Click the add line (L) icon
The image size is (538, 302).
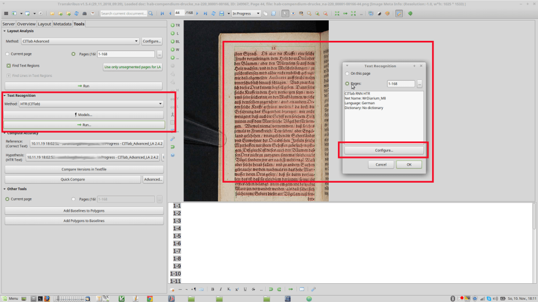point(173,33)
